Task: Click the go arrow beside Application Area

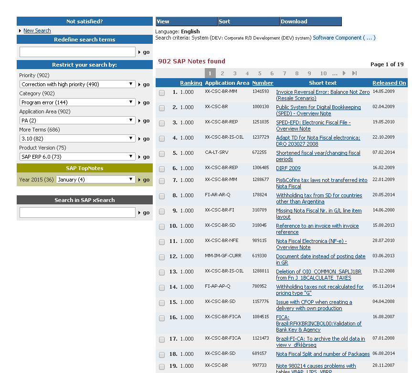Action: (x=145, y=120)
